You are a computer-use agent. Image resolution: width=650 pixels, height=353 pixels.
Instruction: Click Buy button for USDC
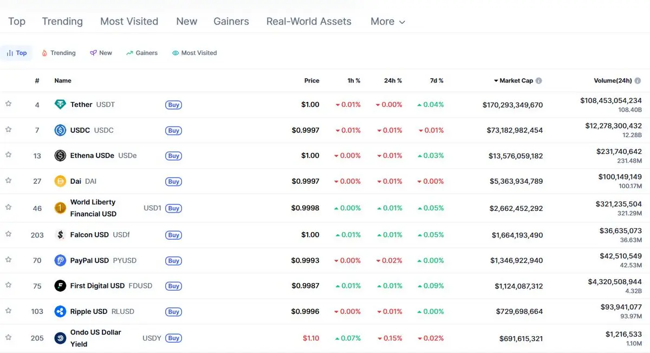[x=173, y=131]
